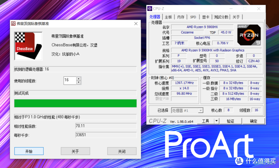
Task: Click the 7 纳米 technology value
Action: point(179,43)
